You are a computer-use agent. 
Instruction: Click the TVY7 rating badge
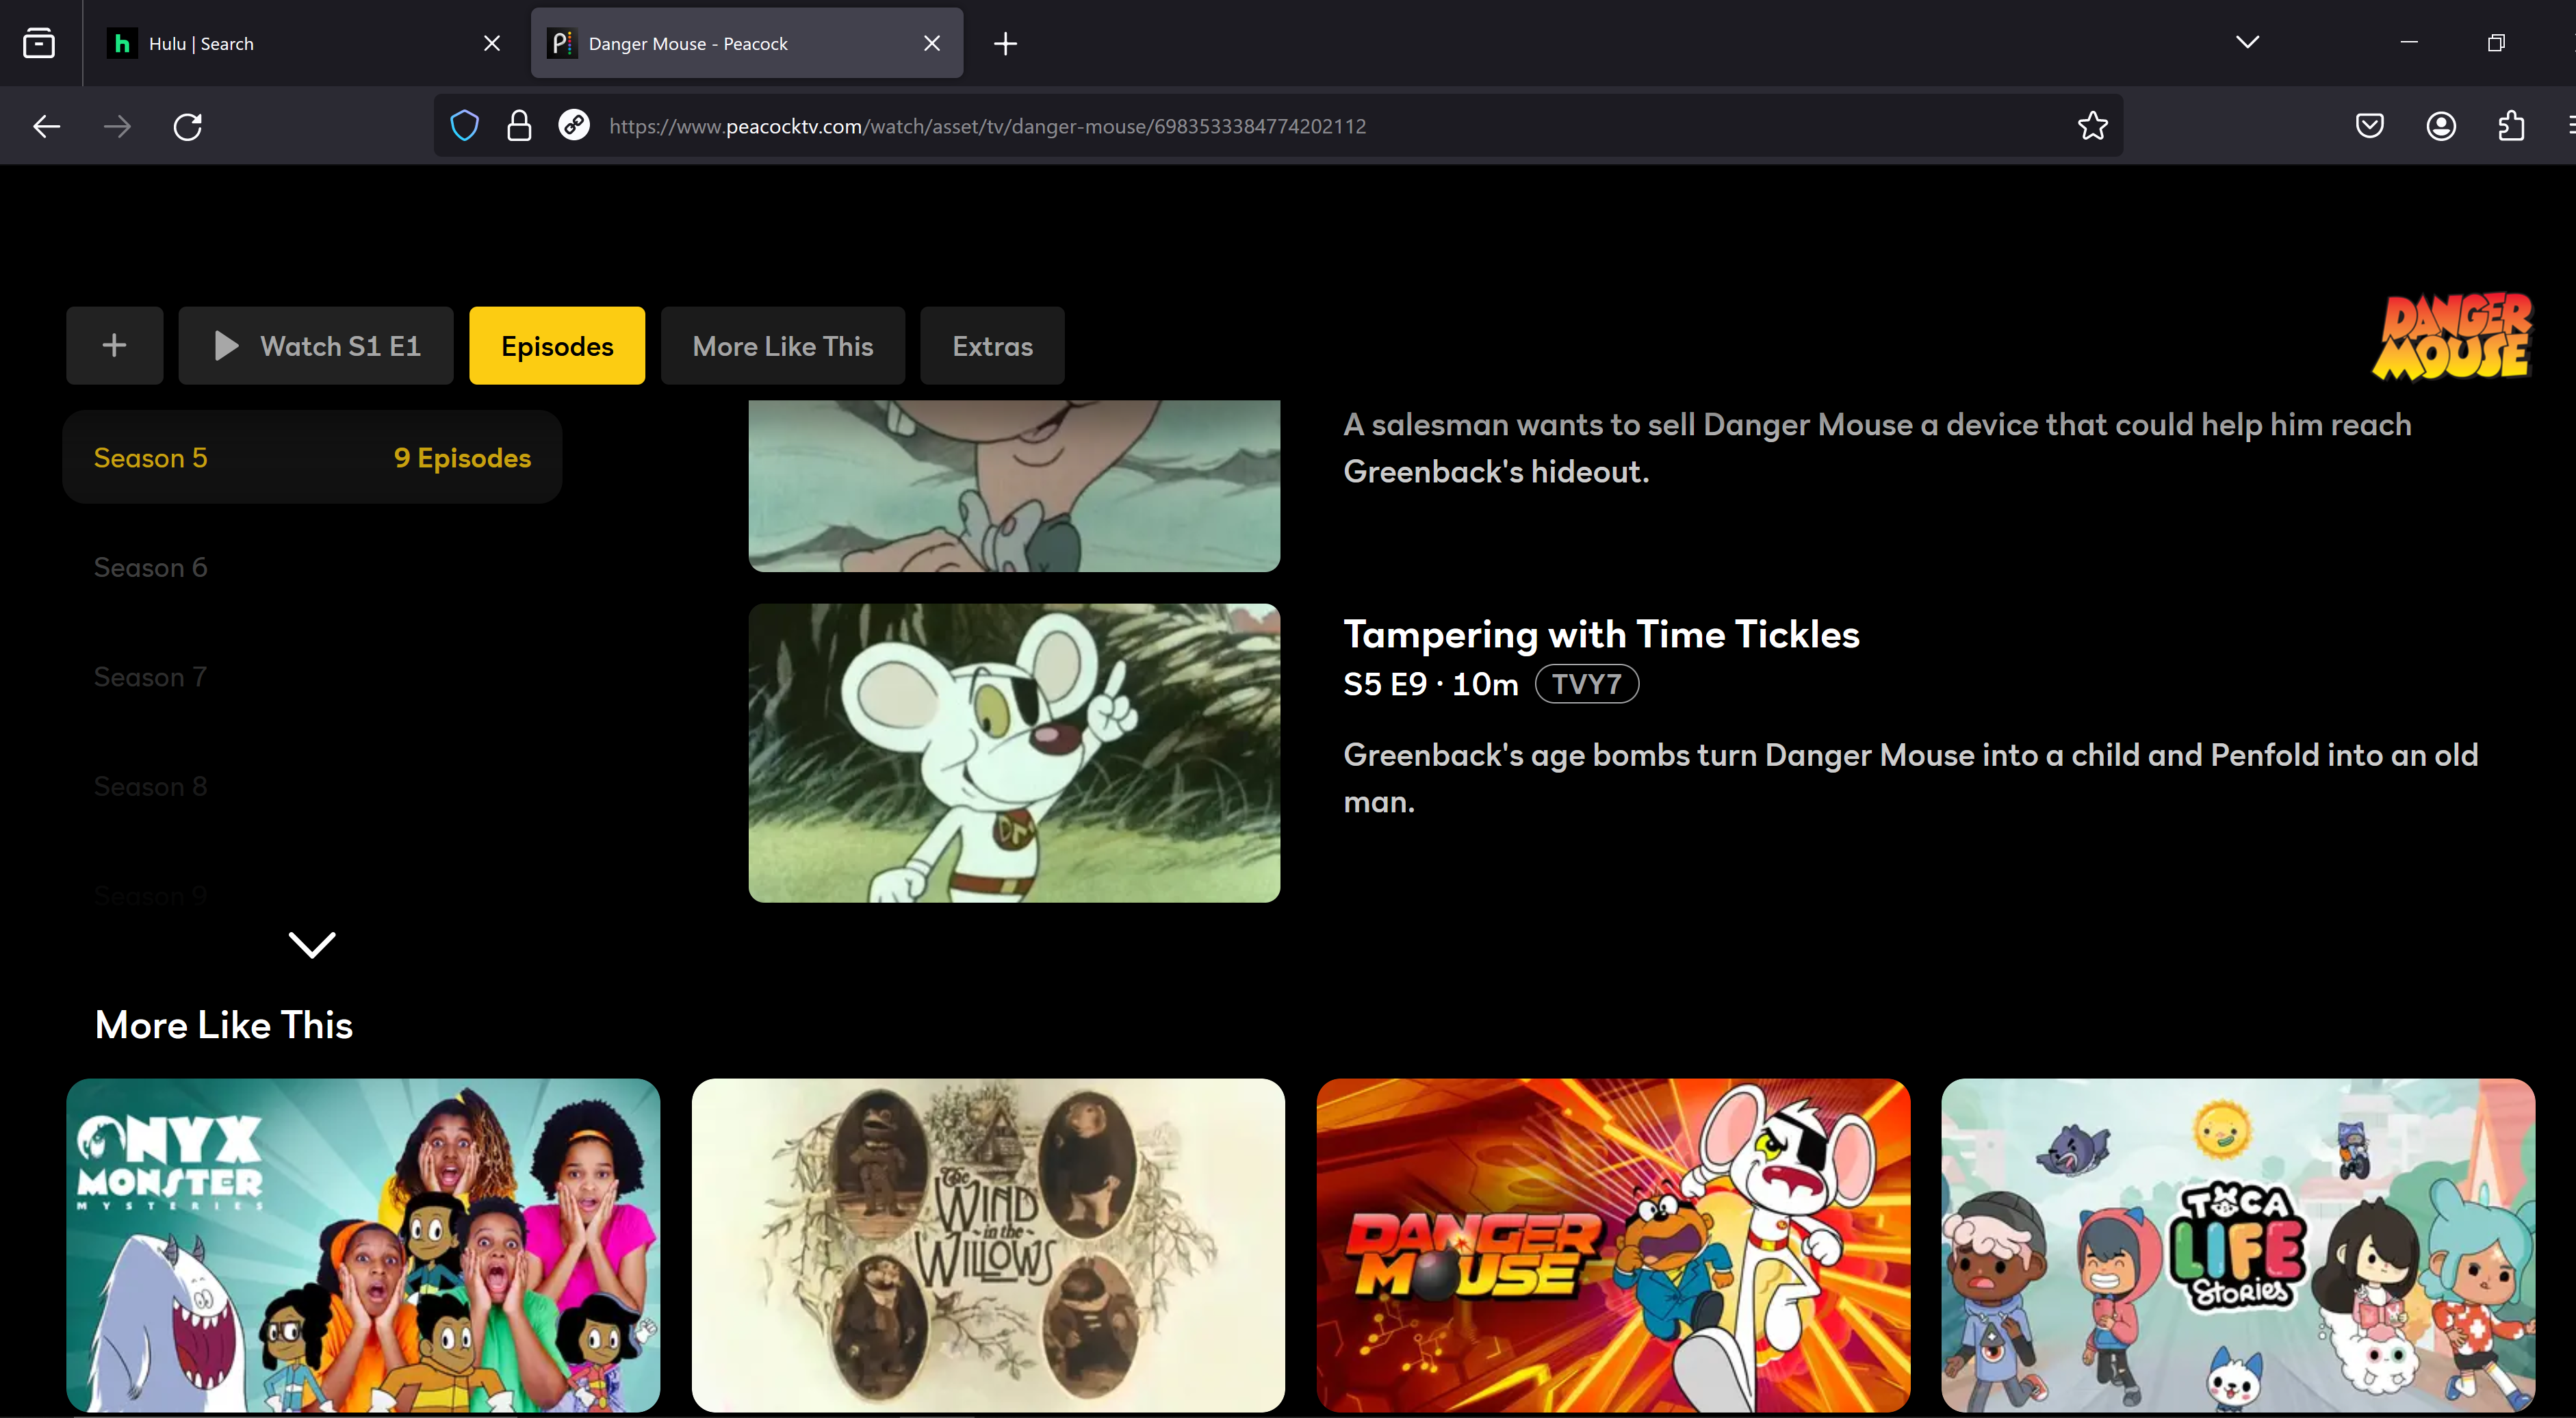tap(1587, 684)
